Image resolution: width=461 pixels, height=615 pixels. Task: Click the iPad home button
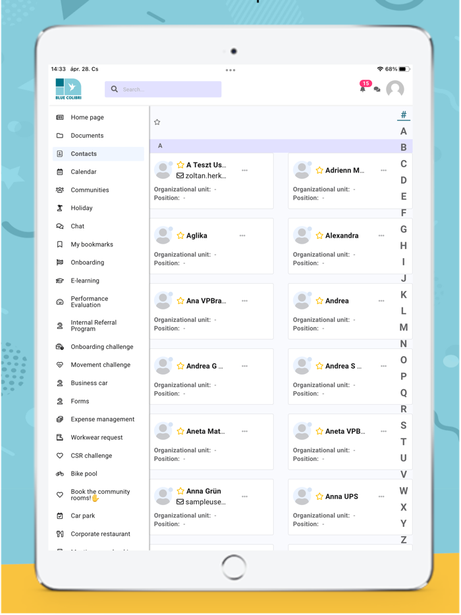(234, 567)
